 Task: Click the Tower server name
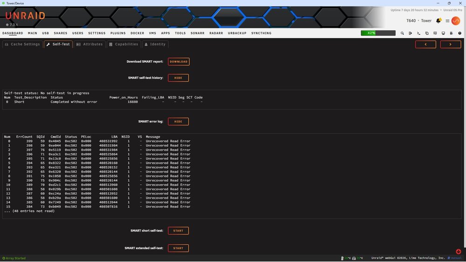426,21
